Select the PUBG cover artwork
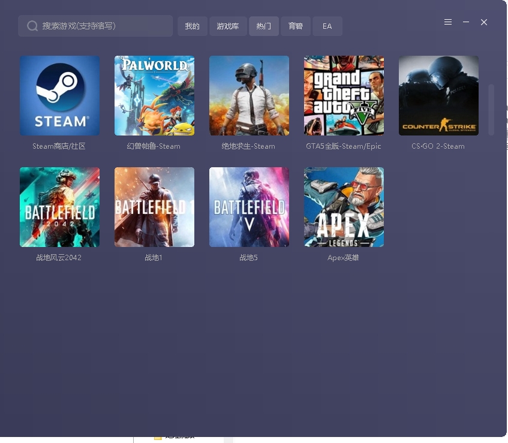Image resolution: width=508 pixels, height=443 pixels. coord(249,95)
